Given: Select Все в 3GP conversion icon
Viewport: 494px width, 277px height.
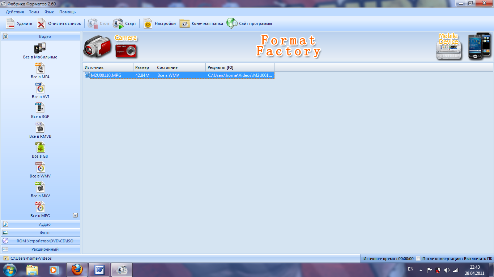Looking at the screenshot, I should pyautogui.click(x=40, y=107).
